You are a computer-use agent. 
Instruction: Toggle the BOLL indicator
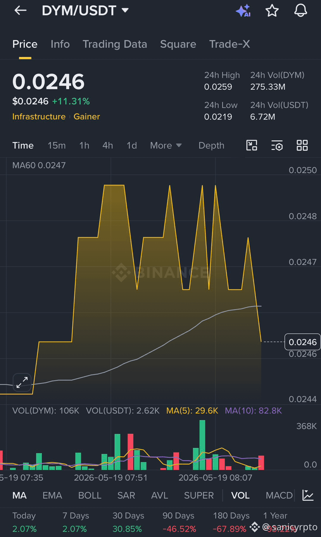pos(90,495)
